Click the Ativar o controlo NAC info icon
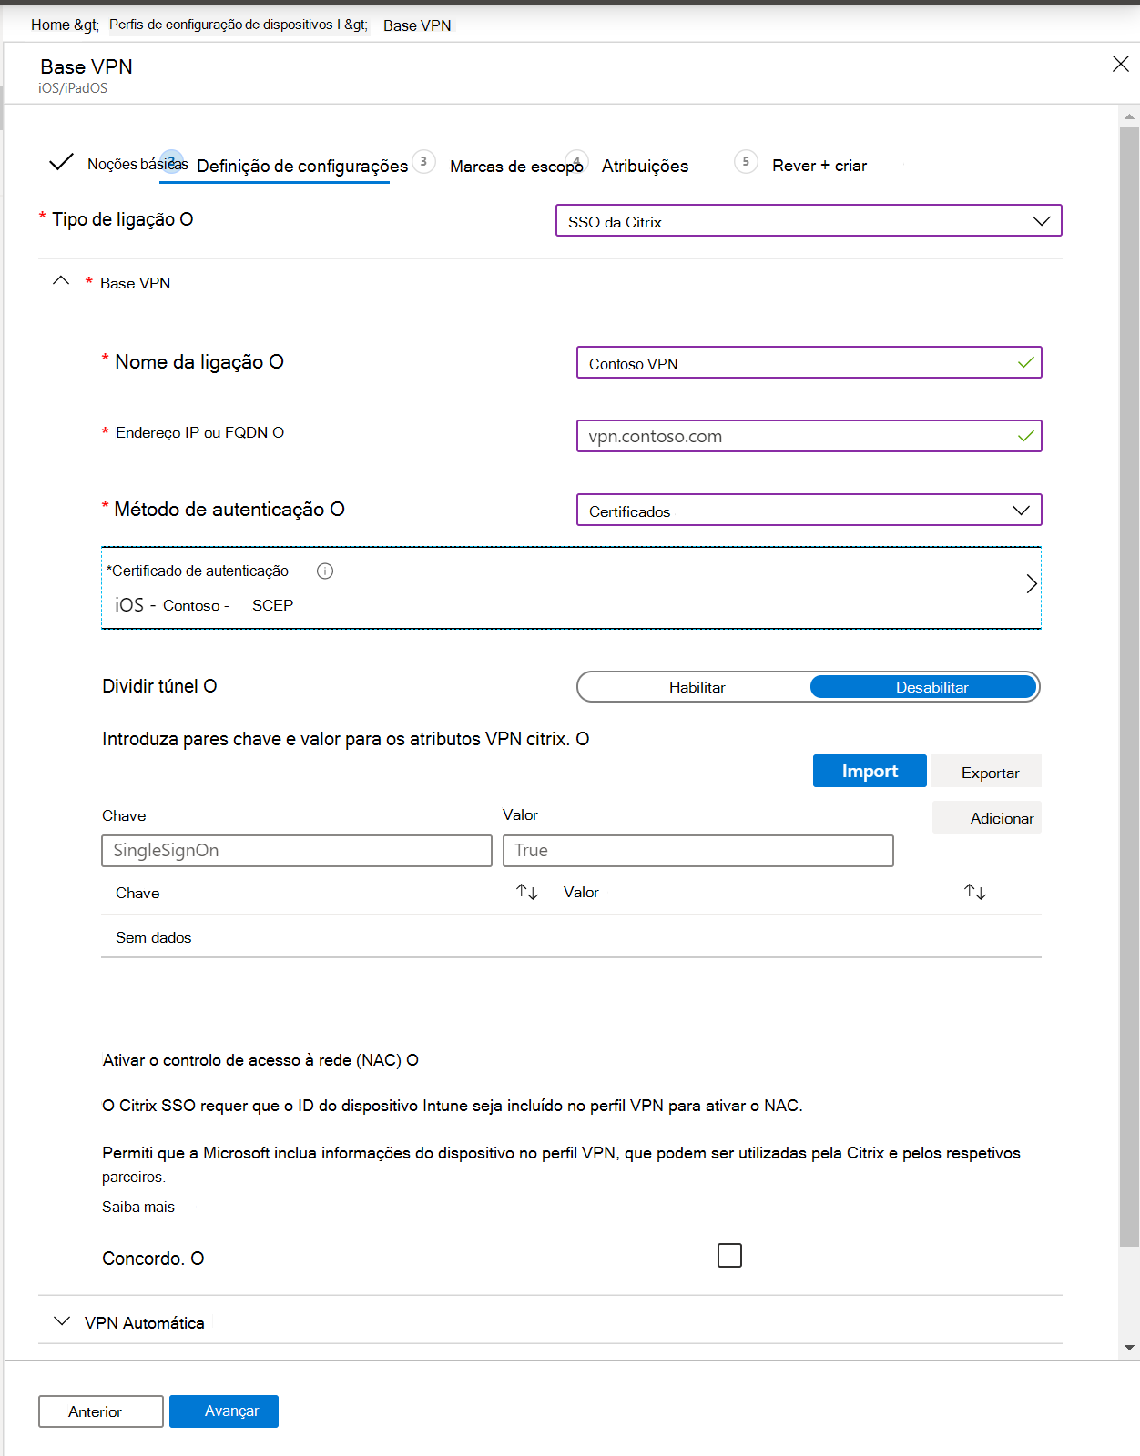This screenshot has width=1140, height=1456. click(x=412, y=1060)
